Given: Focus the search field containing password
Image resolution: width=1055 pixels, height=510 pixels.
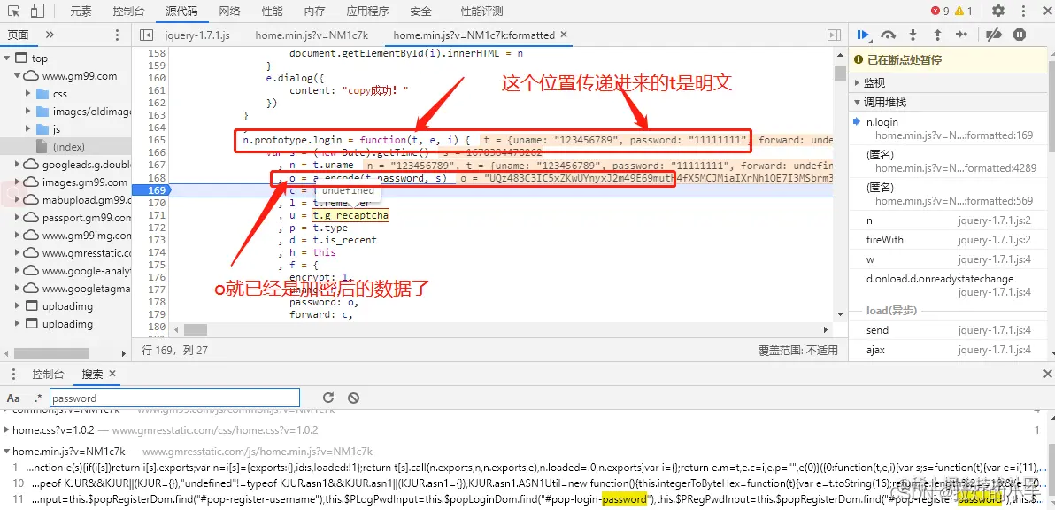Looking at the screenshot, I should pyautogui.click(x=174, y=398).
